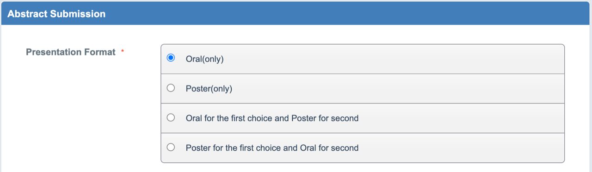Select the Poster(only) radio button
Screen dimensions: 592x172
tap(171, 88)
